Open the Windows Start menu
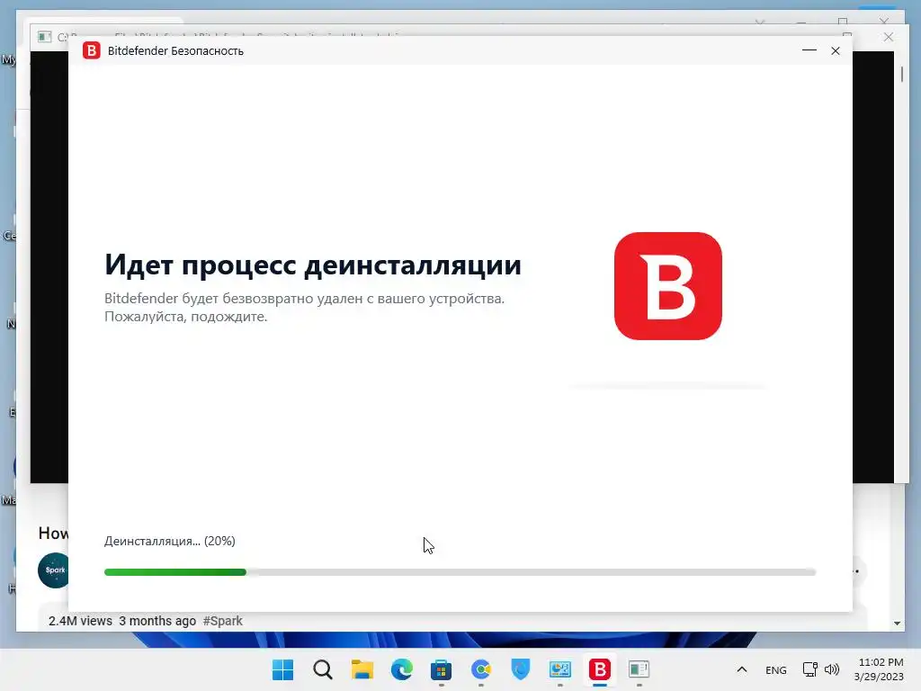The height and width of the screenshot is (691, 921). 282,669
